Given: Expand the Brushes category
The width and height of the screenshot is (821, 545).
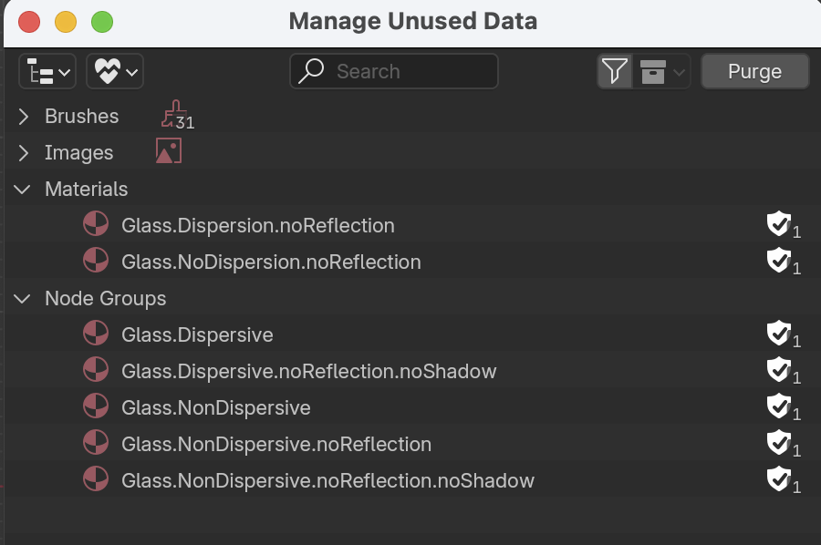Looking at the screenshot, I should click(x=24, y=116).
